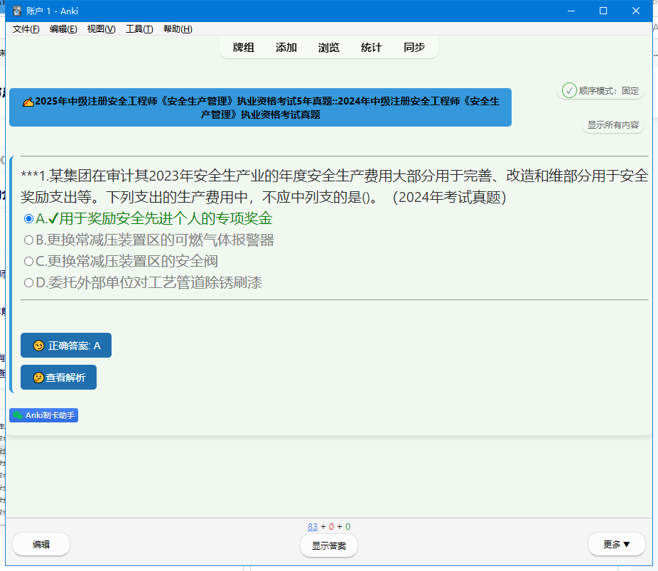
Task: Go to 牌组 decks view
Action: tap(244, 48)
